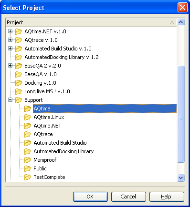Click the AQtime.Linux folder icon
This screenshot has width=190, height=207.
28,117
